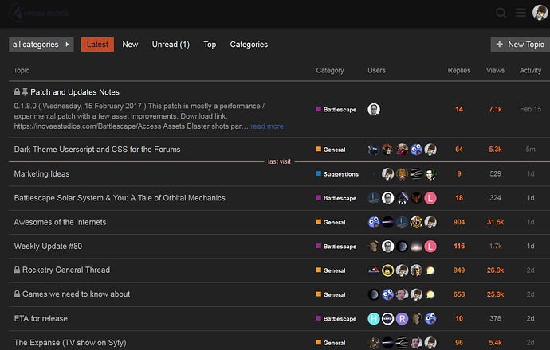Open Patch and Updates Notes topic
The width and height of the screenshot is (550, 350).
(x=75, y=92)
